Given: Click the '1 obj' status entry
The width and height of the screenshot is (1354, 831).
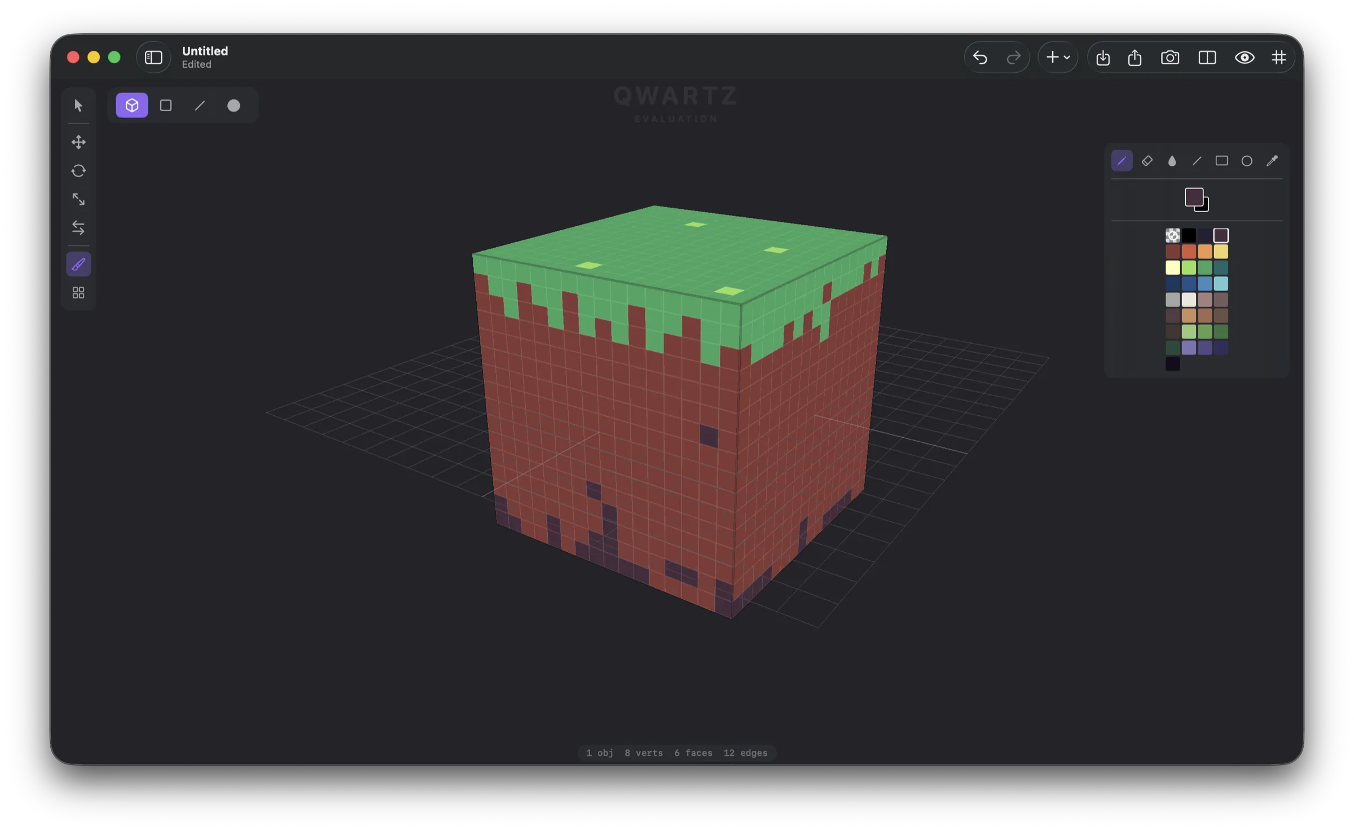Looking at the screenshot, I should point(599,753).
